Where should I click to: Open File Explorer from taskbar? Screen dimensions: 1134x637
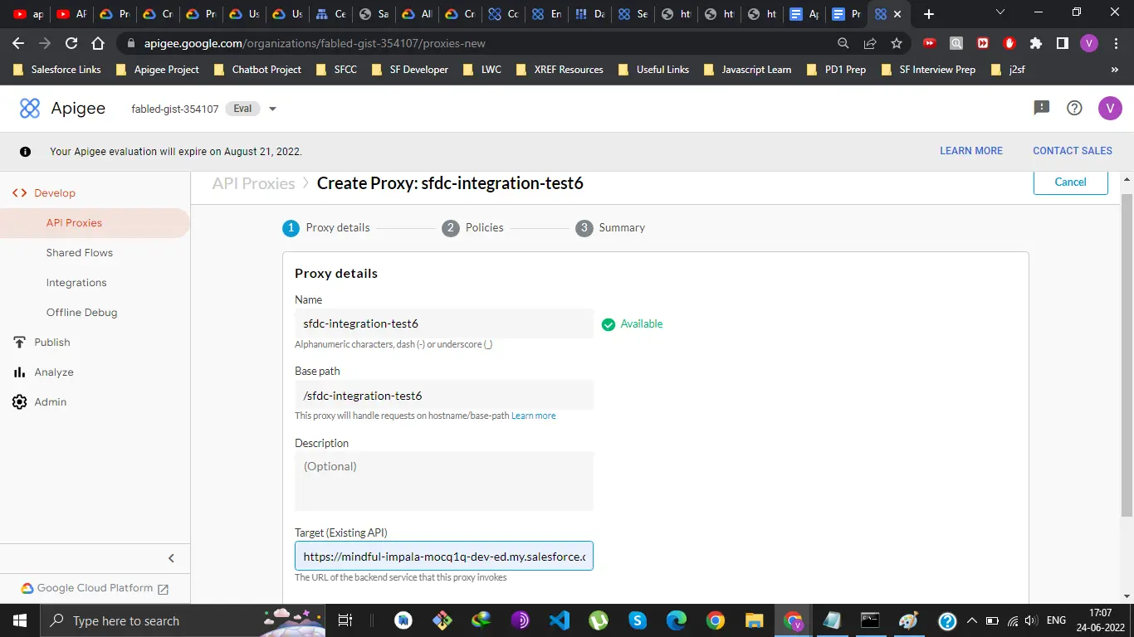coord(754,620)
